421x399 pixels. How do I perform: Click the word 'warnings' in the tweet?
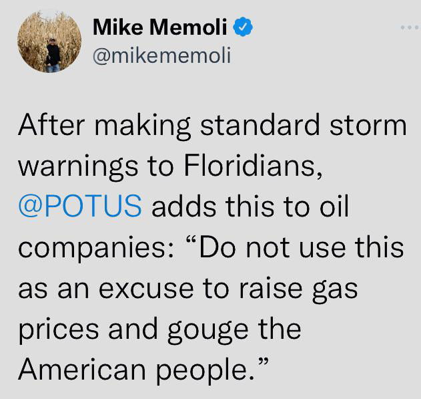point(78,168)
